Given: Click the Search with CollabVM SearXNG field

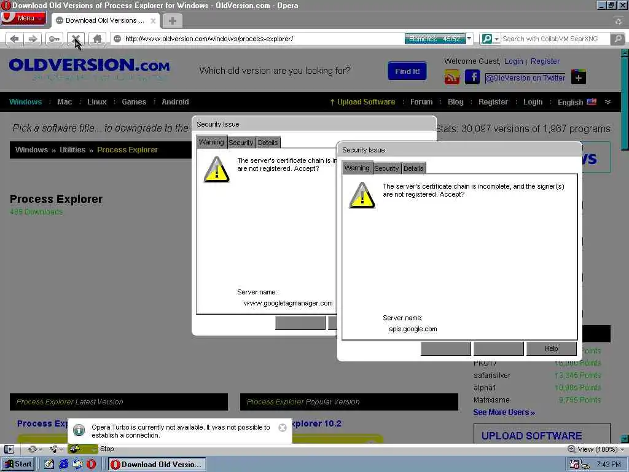Looking at the screenshot, I should click(555, 39).
